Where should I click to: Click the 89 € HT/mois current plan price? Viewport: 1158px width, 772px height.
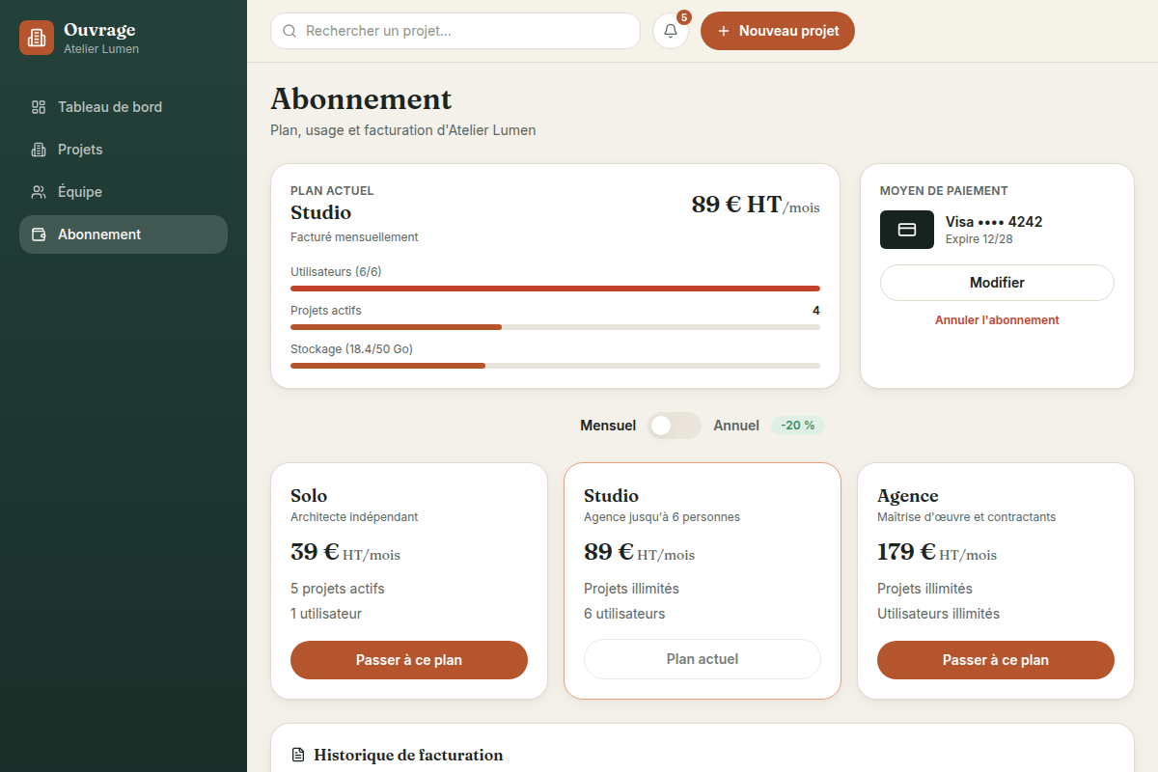756,205
